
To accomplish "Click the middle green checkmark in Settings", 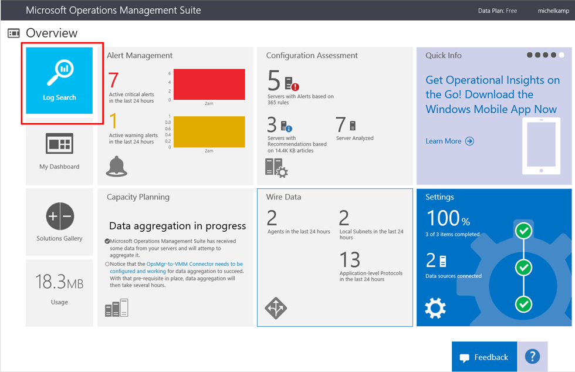I will coord(523,268).
